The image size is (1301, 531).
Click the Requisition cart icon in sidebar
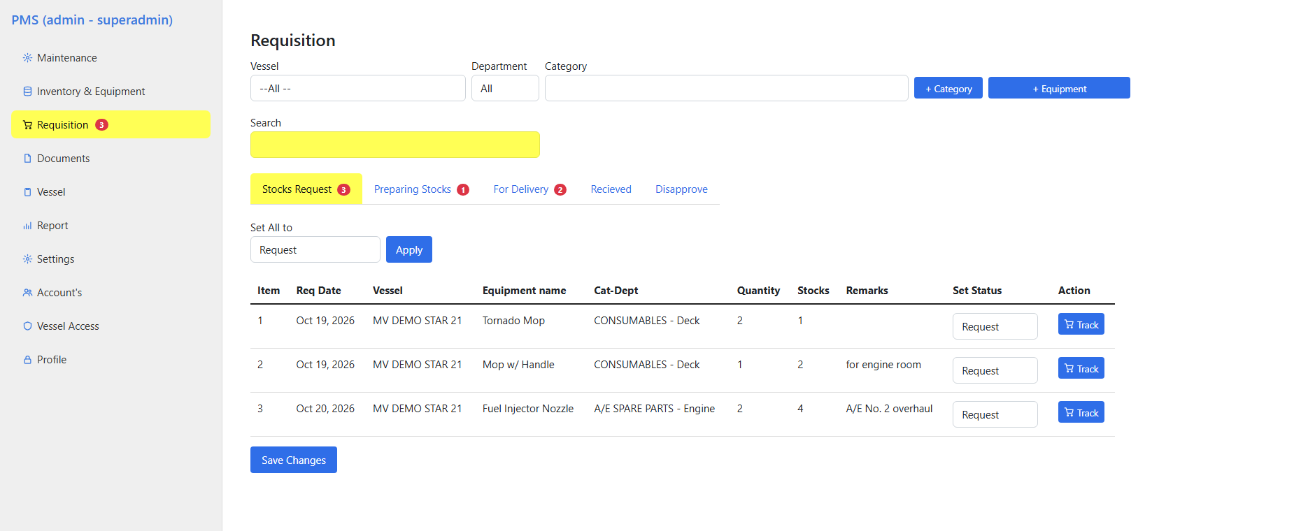[27, 125]
